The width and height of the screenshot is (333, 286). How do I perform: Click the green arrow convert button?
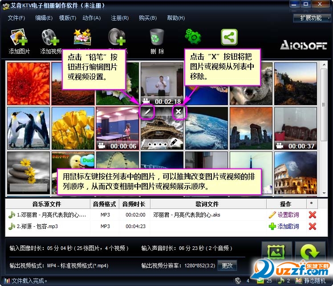pos(310,252)
